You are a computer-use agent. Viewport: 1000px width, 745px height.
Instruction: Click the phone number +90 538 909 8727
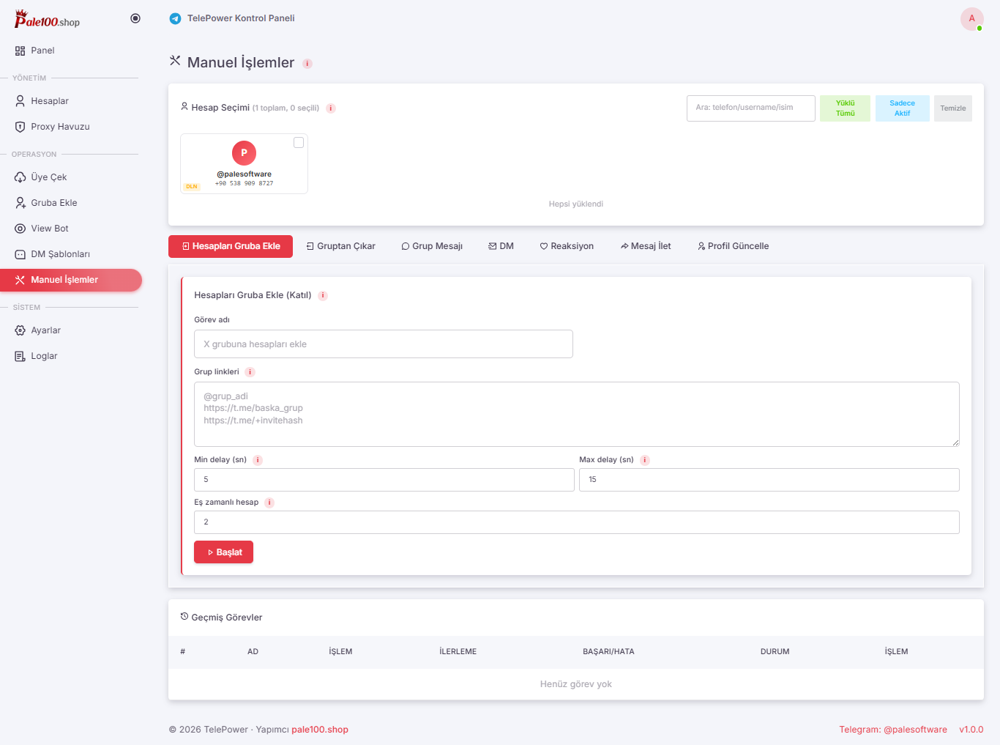click(244, 184)
